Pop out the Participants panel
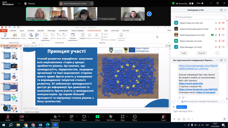 pyautogui.click(x=221, y=10)
